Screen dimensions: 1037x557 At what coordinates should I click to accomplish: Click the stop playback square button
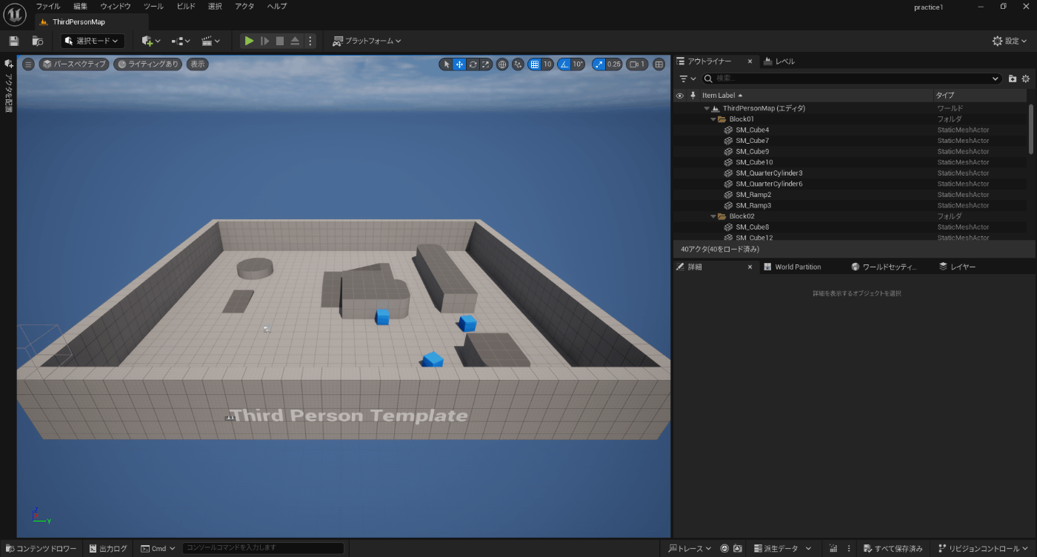pos(280,41)
